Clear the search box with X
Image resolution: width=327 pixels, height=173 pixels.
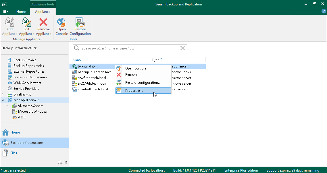(x=183, y=48)
